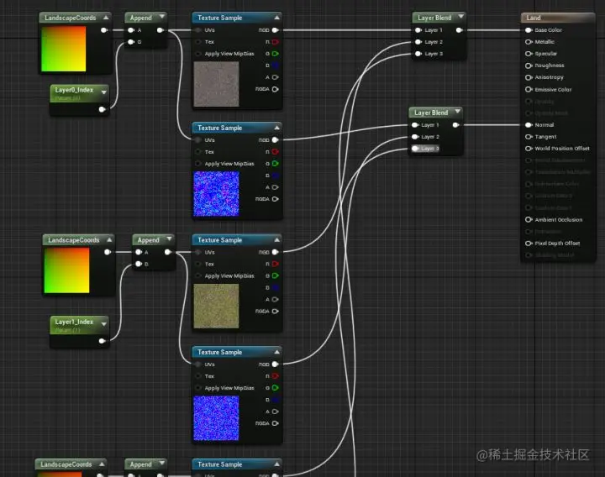The height and width of the screenshot is (477, 605).
Task: Expand arrow on Layer Blend feeding Base Color
Action: click(460, 17)
